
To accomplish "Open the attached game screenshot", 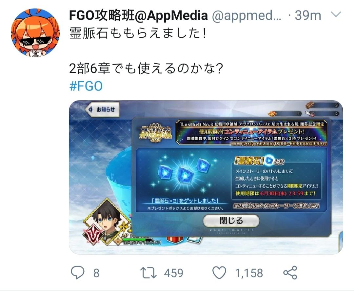I will [x=206, y=177].
